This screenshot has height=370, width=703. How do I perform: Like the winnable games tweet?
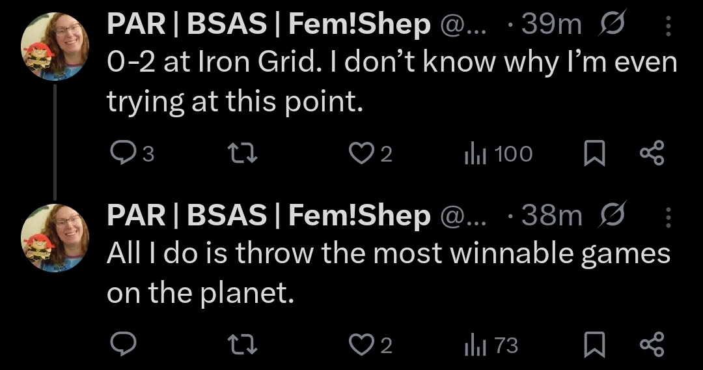370,345
